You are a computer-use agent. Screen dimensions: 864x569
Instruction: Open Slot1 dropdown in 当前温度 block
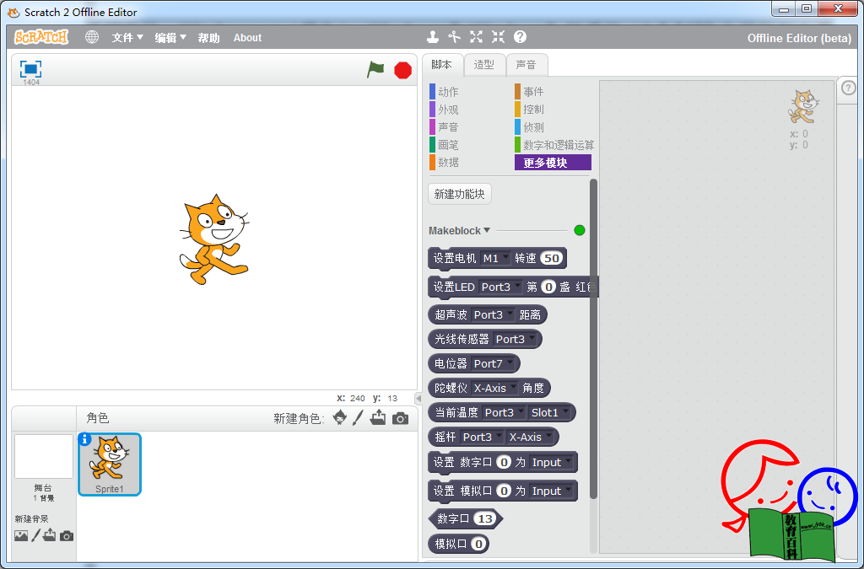(548, 412)
